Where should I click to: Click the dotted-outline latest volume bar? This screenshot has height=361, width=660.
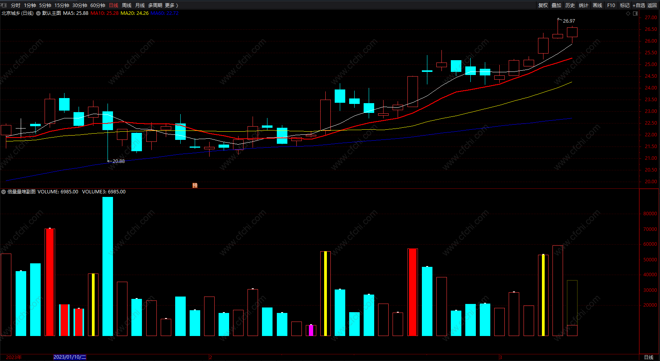[x=572, y=308]
